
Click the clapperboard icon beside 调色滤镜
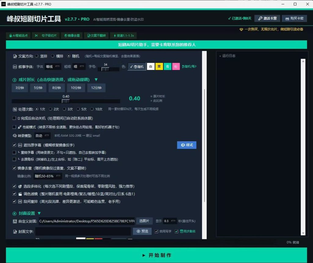point(20,194)
